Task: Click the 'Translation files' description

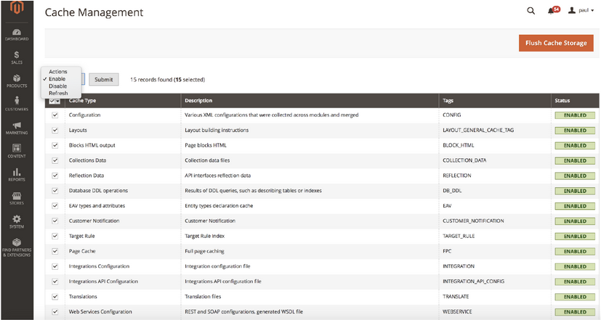Action: 203,296
